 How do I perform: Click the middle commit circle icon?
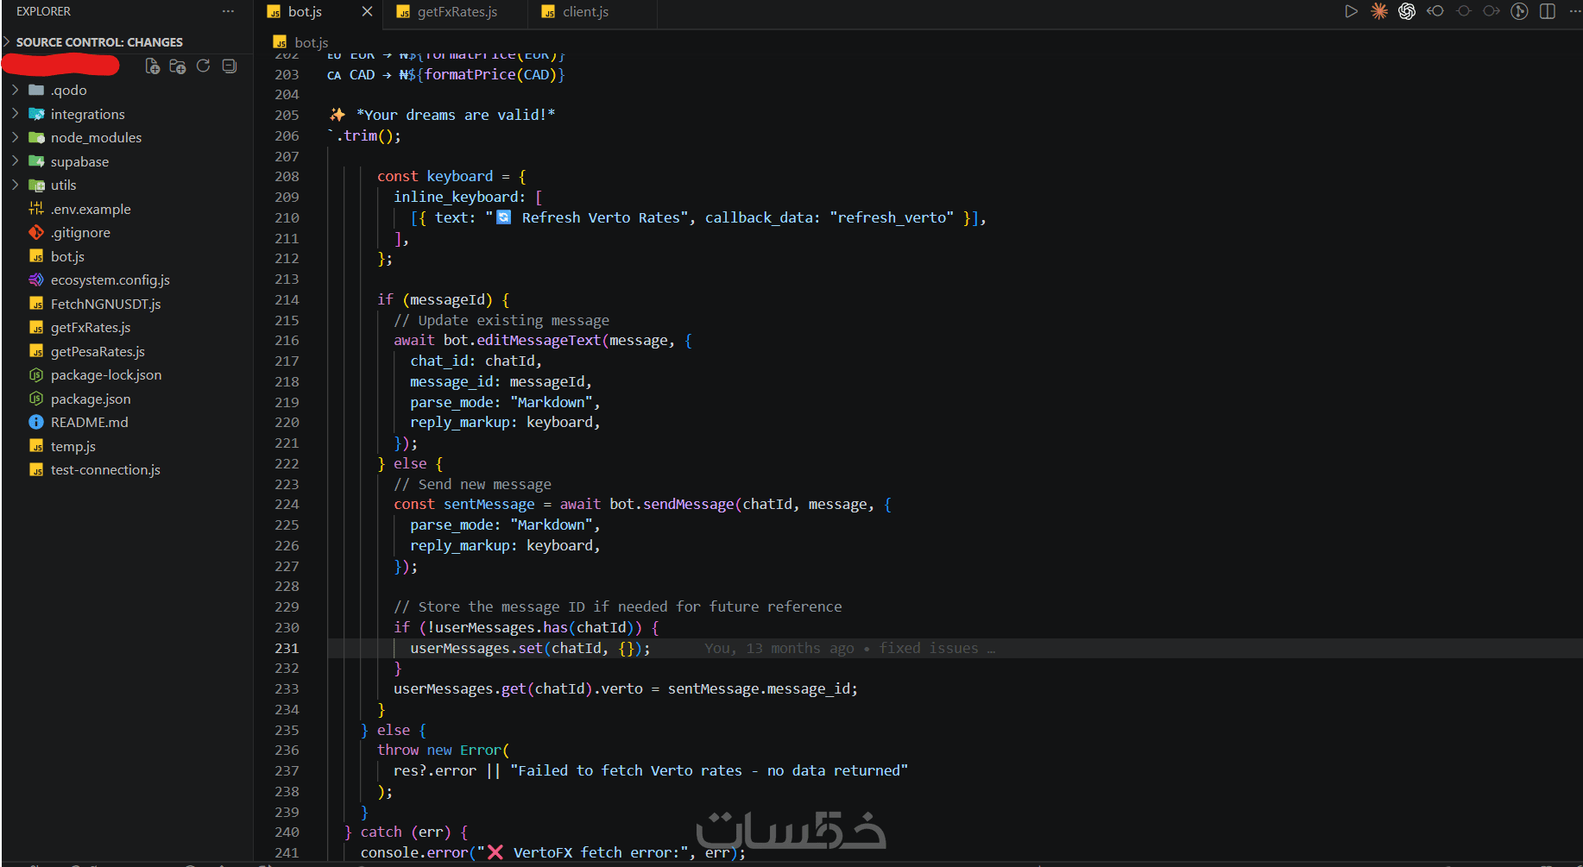click(x=1463, y=11)
